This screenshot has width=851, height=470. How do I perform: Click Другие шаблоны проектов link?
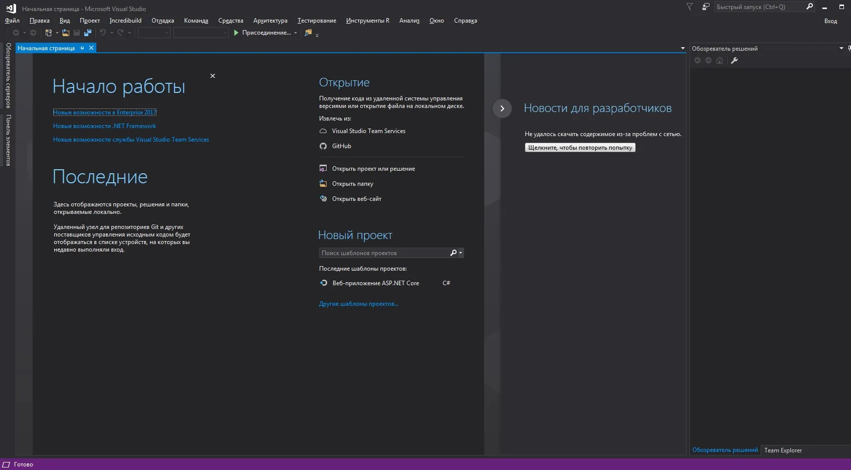359,304
